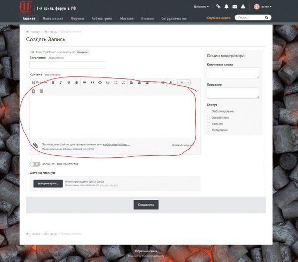Open the messages envelope icon

click(234, 6)
